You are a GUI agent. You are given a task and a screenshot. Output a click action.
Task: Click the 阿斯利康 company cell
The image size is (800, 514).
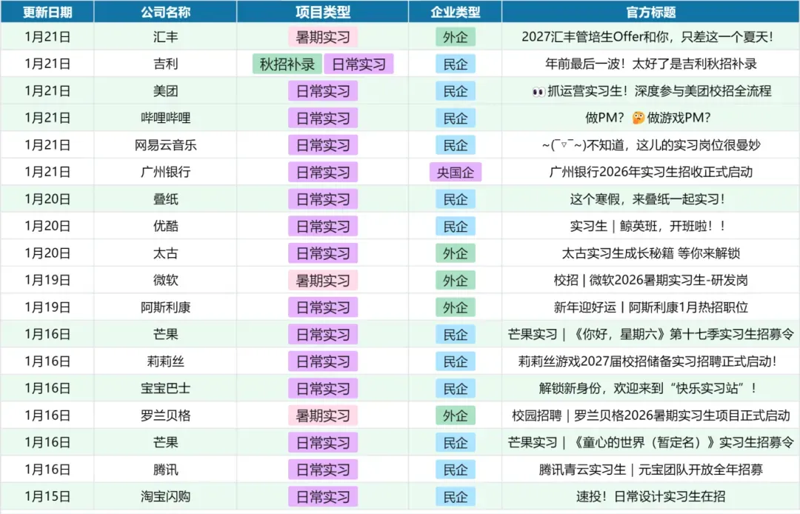pos(165,307)
